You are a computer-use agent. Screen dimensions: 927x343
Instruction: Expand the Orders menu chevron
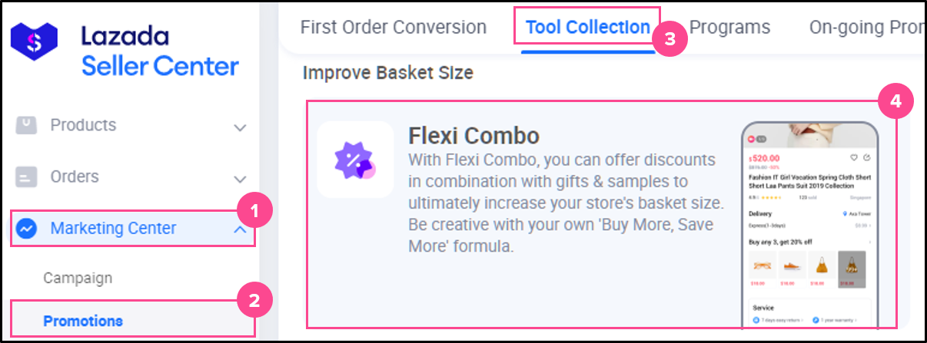240,179
